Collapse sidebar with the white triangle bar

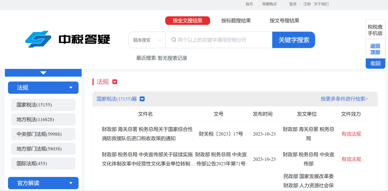tap(43, 73)
